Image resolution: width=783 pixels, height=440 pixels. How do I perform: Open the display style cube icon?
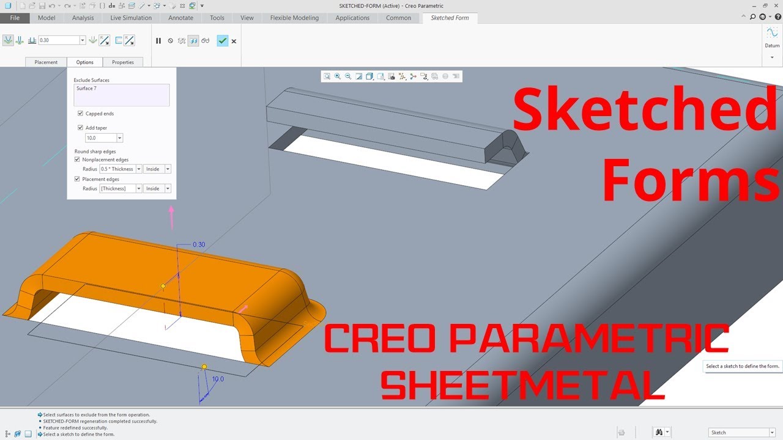click(x=369, y=76)
